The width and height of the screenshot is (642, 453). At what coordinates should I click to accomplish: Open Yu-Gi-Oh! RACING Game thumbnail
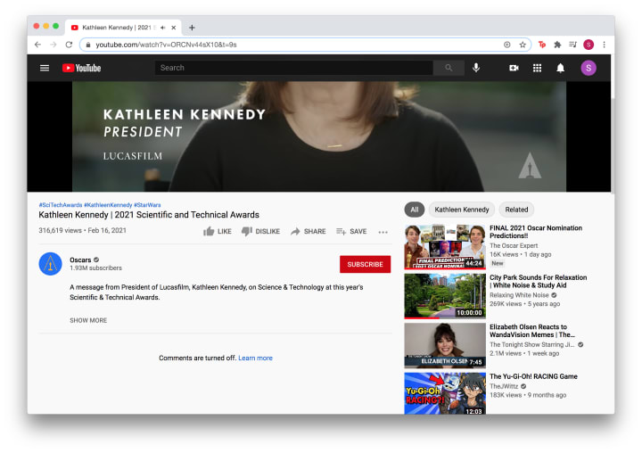pos(445,393)
